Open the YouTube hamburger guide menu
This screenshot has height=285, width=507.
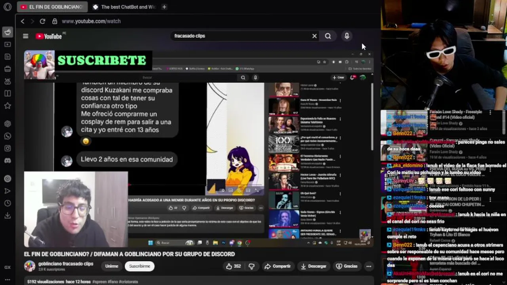26,36
